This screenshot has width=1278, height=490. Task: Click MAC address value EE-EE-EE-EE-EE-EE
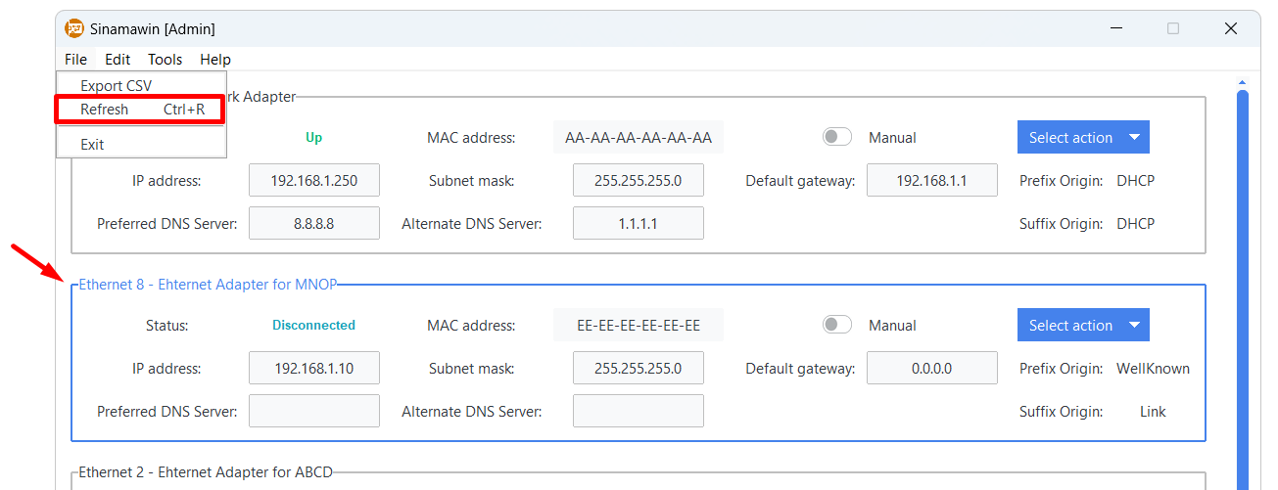click(x=639, y=326)
